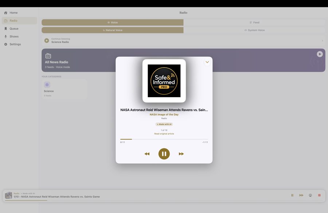Go to Home in the sidebar
This screenshot has height=213, width=328.
pos(19,13)
